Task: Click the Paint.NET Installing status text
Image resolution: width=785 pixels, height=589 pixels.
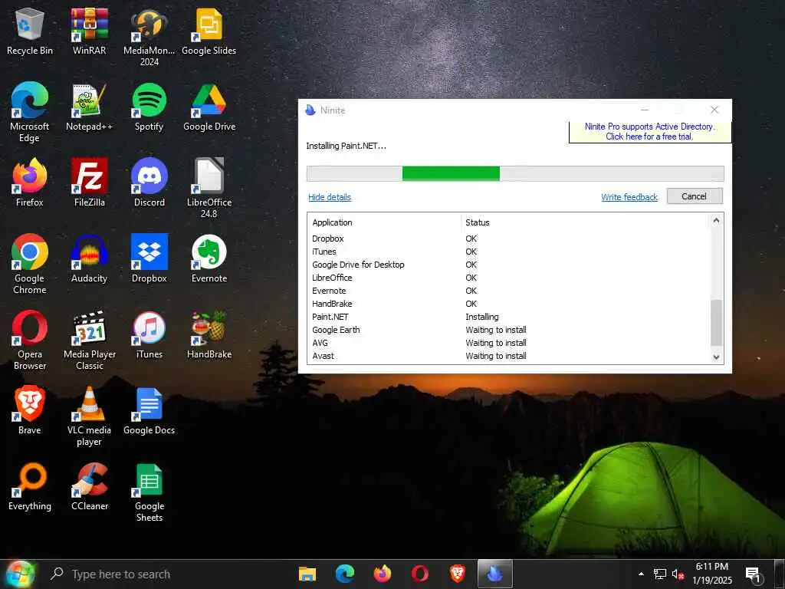Action: coord(482,317)
